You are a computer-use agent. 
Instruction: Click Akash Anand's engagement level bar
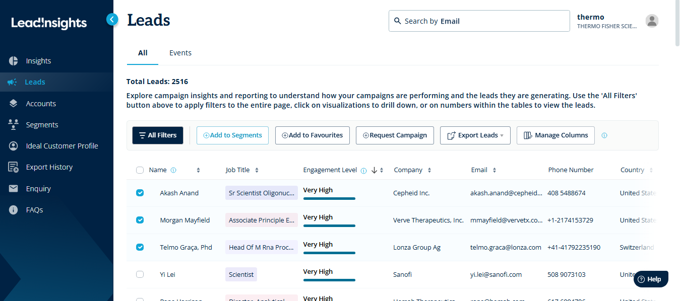(x=329, y=198)
